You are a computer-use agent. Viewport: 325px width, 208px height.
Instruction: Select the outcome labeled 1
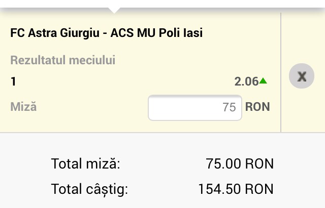(13, 81)
